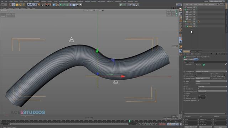228x128 pixels.
Task: Select the Scale tool
Action: point(17,5)
